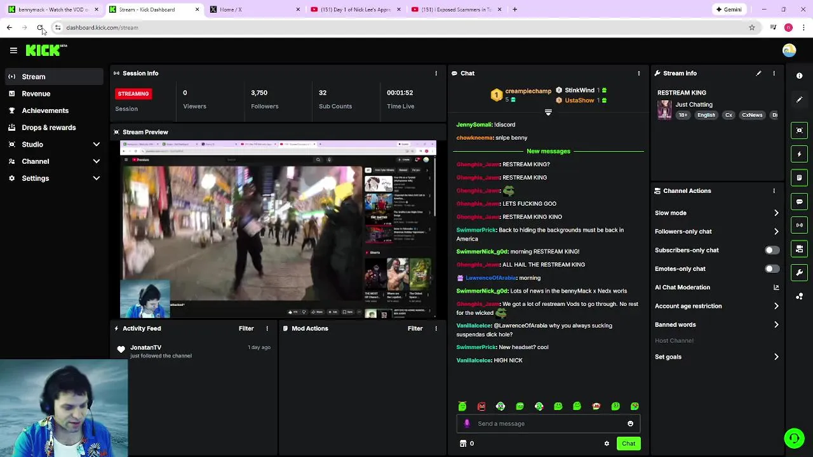813x457 pixels.
Task: Click the English stream tag
Action: coord(706,115)
